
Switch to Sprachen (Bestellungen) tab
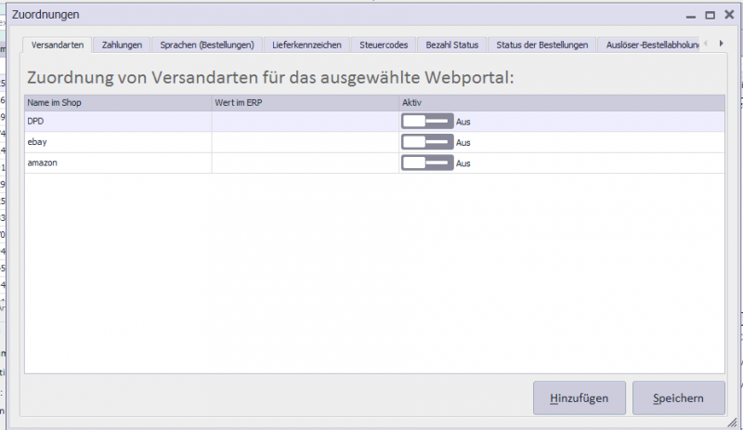click(x=206, y=45)
